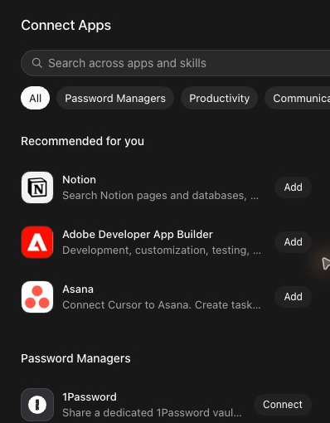Add the Notion app
The width and height of the screenshot is (330, 423).
(293, 187)
